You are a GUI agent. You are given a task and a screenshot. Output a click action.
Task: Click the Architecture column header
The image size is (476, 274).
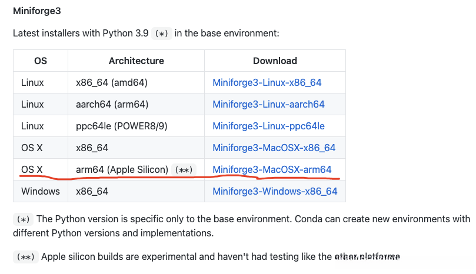[136, 61]
